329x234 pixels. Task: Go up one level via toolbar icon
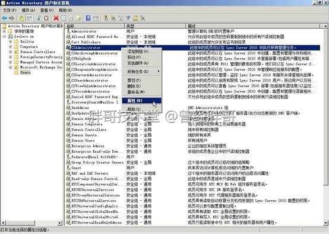click(x=21, y=18)
